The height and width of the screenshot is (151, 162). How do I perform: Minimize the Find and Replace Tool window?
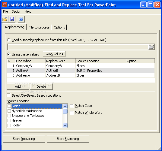(143, 5)
